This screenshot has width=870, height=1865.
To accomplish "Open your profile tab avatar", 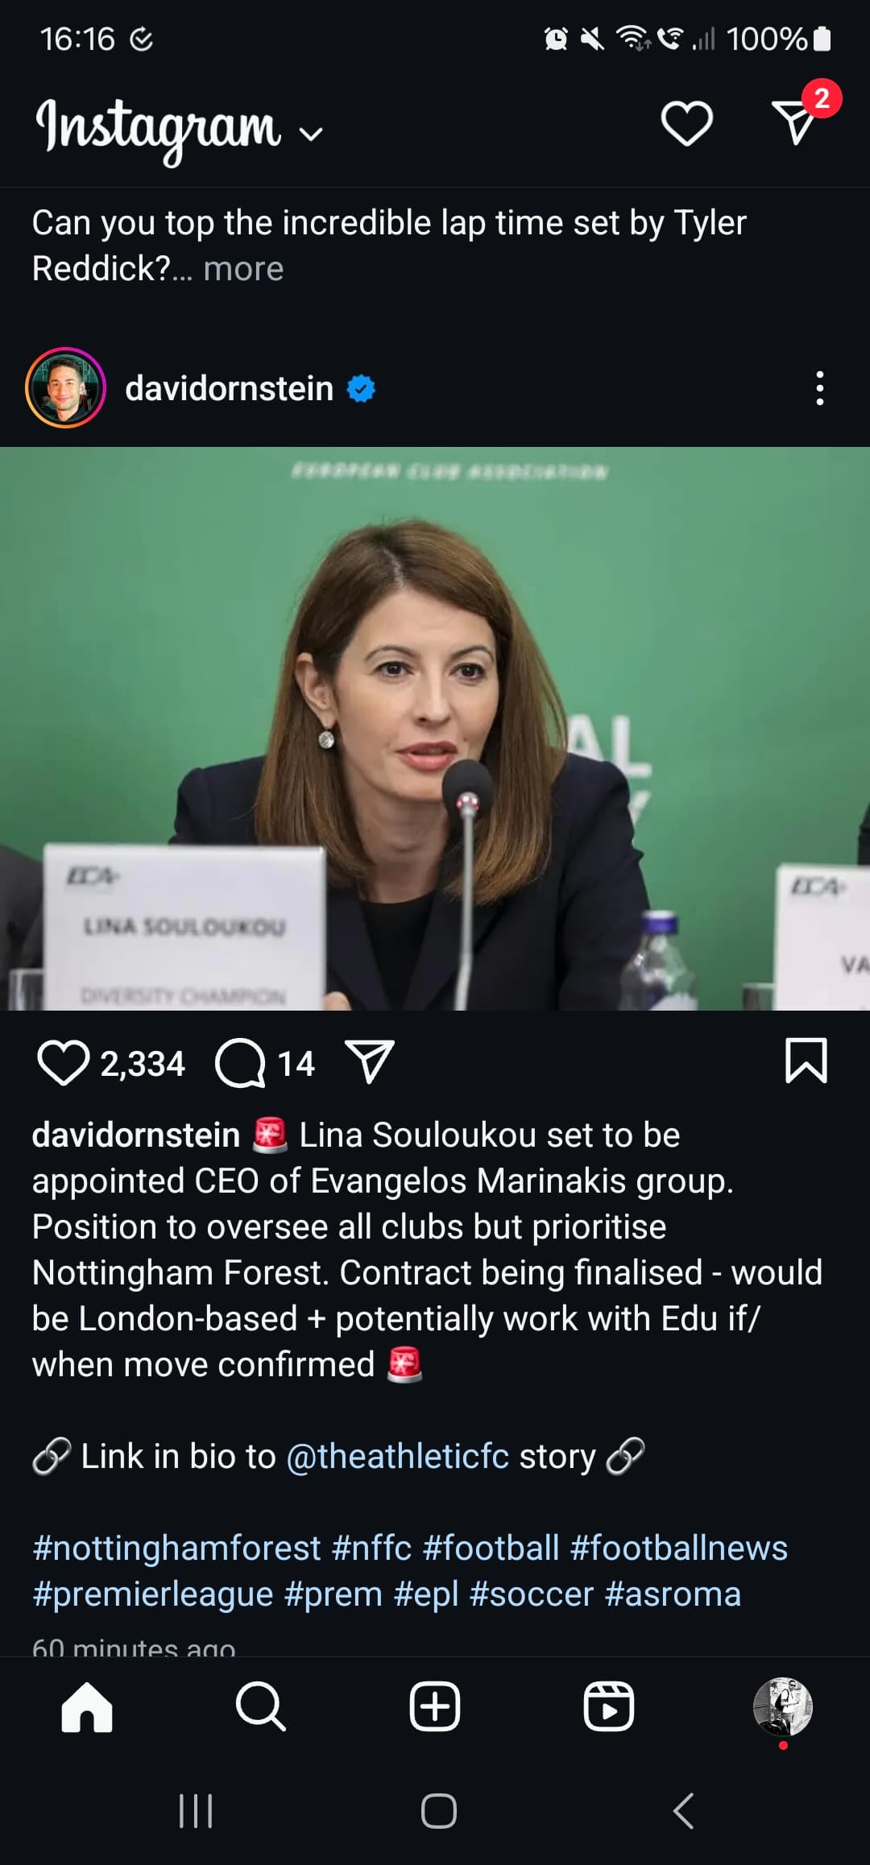I will pos(782,1706).
